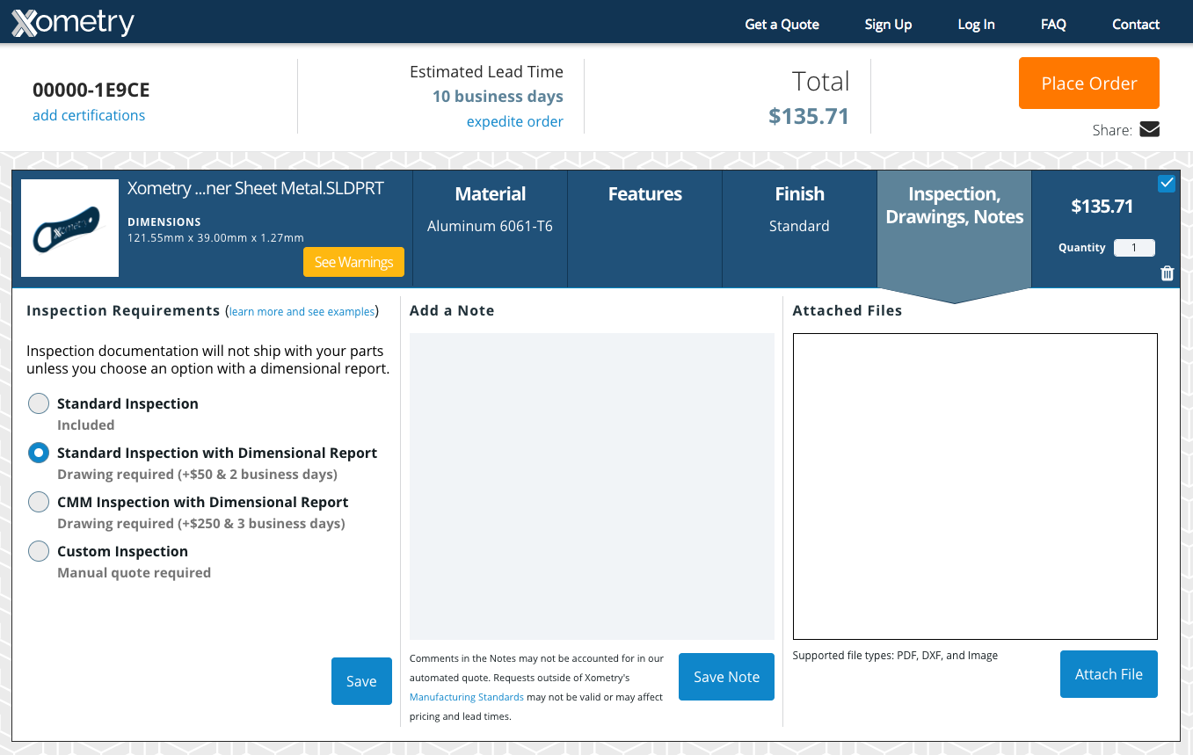Click into the Add a Note text area
The width and height of the screenshot is (1193, 755).
(x=592, y=486)
